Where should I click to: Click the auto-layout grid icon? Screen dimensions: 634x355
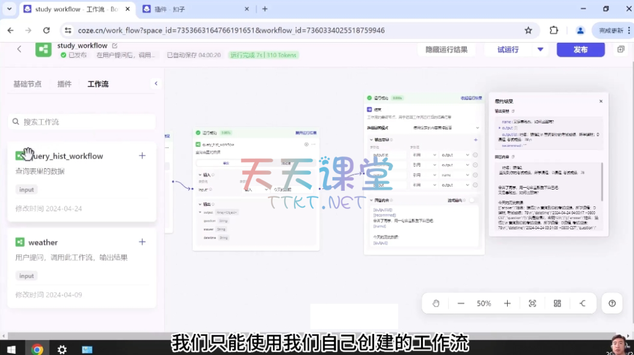point(557,304)
